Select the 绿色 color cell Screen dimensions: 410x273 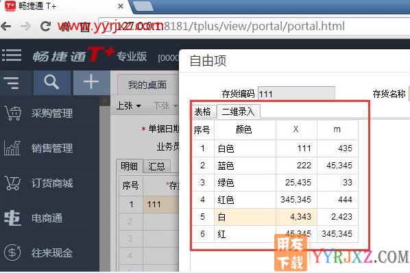245,183
